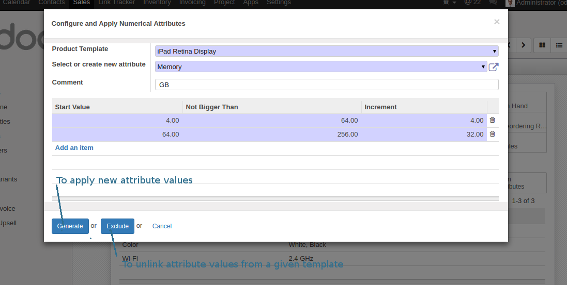Open the Inventory menu
This screenshot has height=285, width=567.
[157, 3]
